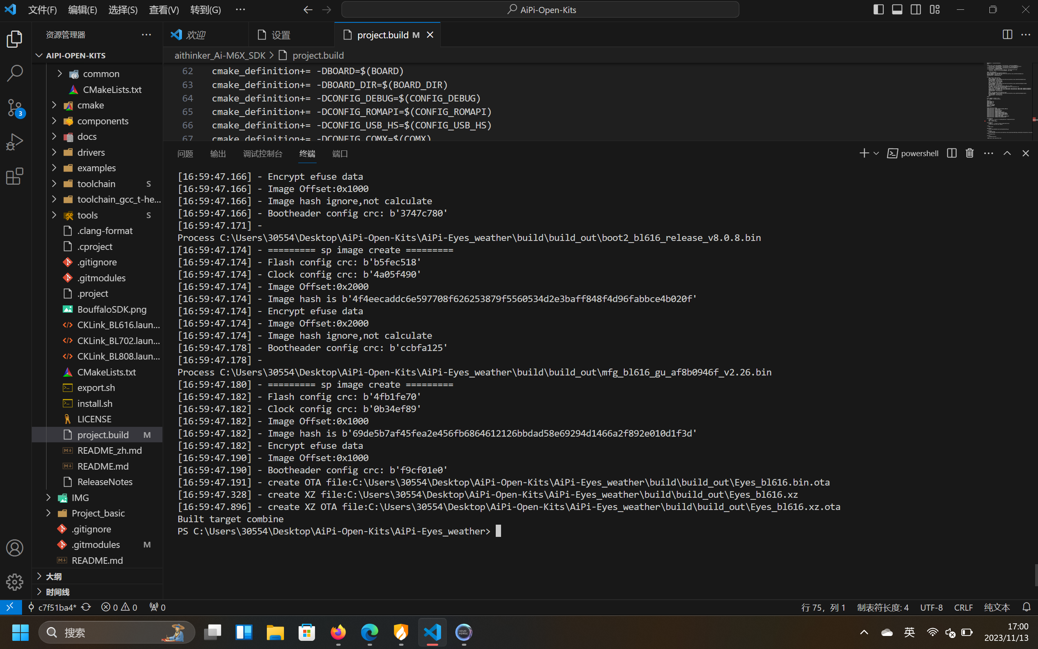Split the terminal panel
Screen dimensions: 1038x649
pyautogui.click(x=951, y=153)
